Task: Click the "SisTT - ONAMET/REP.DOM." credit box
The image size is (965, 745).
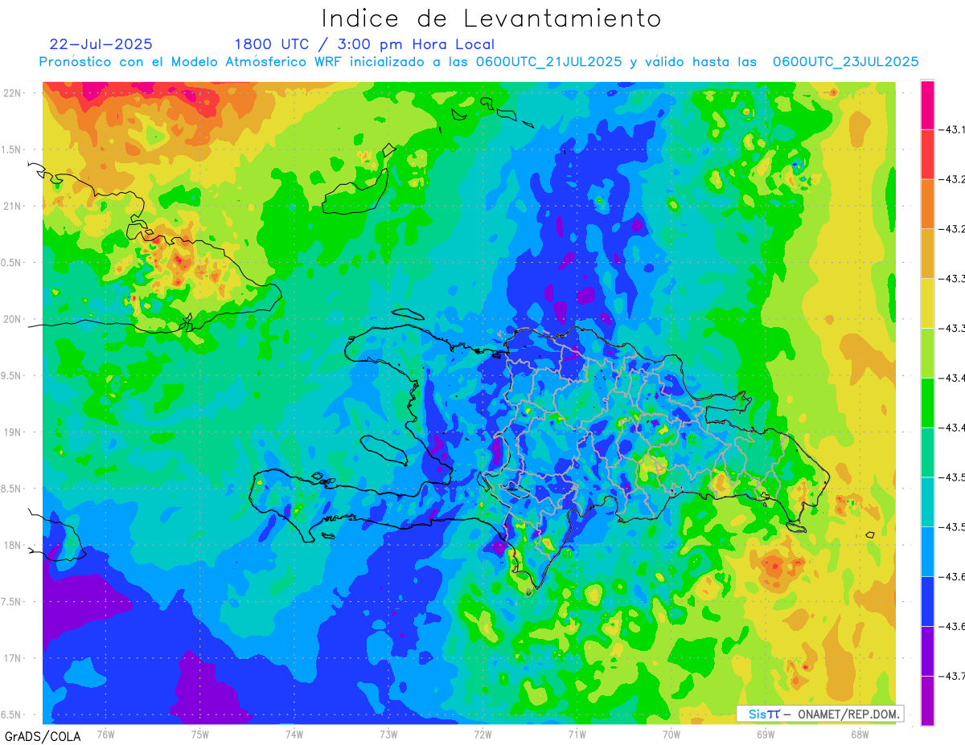Action: [x=819, y=714]
